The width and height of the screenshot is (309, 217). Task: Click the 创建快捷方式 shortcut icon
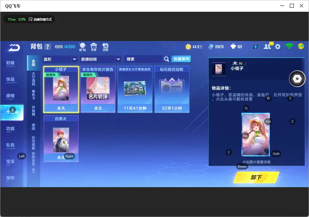pyautogui.click(x=30, y=19)
